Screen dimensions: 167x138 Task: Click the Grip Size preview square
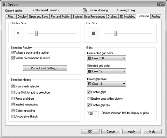click(93, 33)
